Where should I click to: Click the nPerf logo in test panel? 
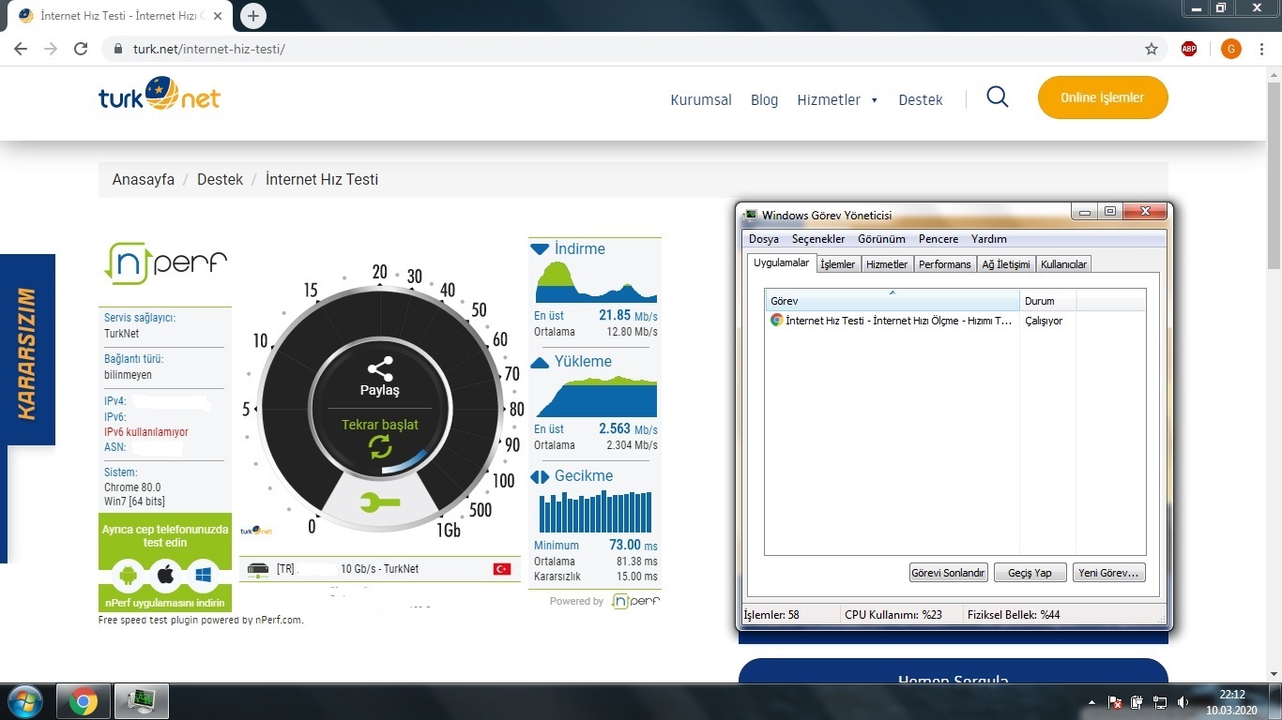[x=165, y=263]
